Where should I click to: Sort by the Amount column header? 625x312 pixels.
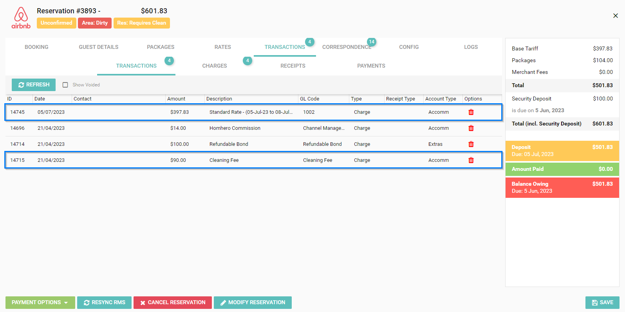pos(176,99)
